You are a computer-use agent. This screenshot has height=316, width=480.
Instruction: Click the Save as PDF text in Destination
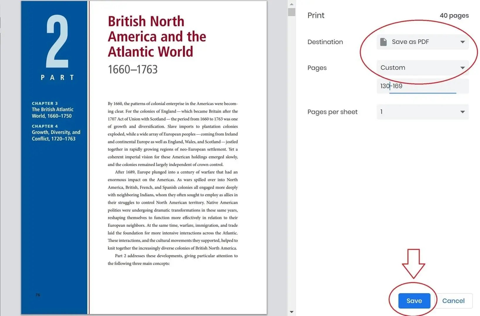pyautogui.click(x=410, y=42)
